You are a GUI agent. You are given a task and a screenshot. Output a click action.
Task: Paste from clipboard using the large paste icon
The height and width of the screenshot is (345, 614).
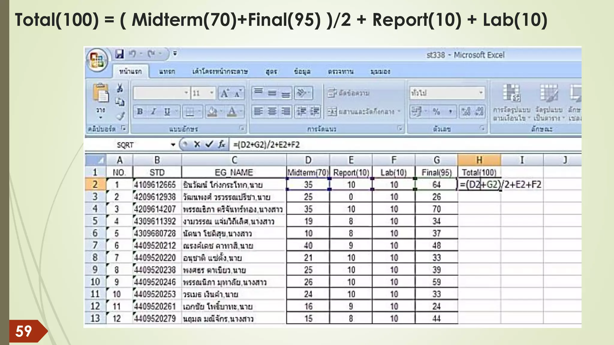[101, 93]
